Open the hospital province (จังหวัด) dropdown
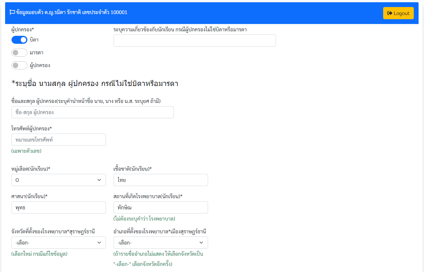Viewport: 424px width, 272px height. tap(58, 243)
